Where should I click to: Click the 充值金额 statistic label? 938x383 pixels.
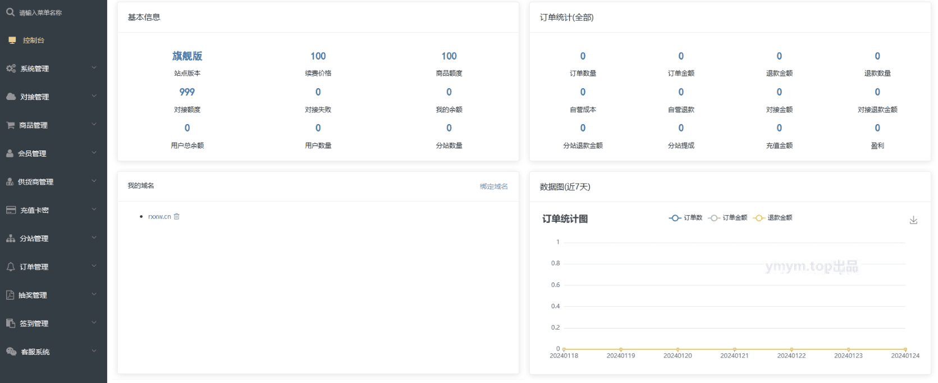(x=779, y=145)
